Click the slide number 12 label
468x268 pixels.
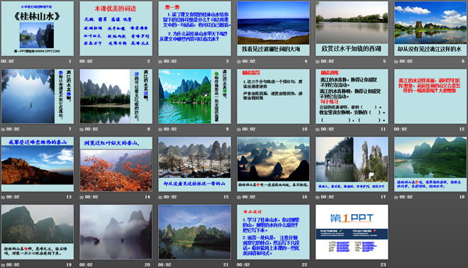click(x=462, y=129)
